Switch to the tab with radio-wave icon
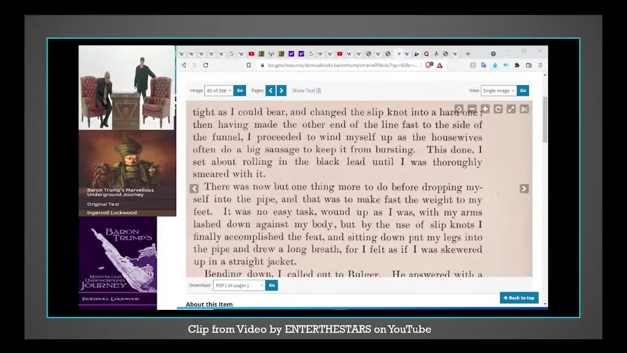Image resolution: width=627 pixels, height=353 pixels. tap(271, 54)
